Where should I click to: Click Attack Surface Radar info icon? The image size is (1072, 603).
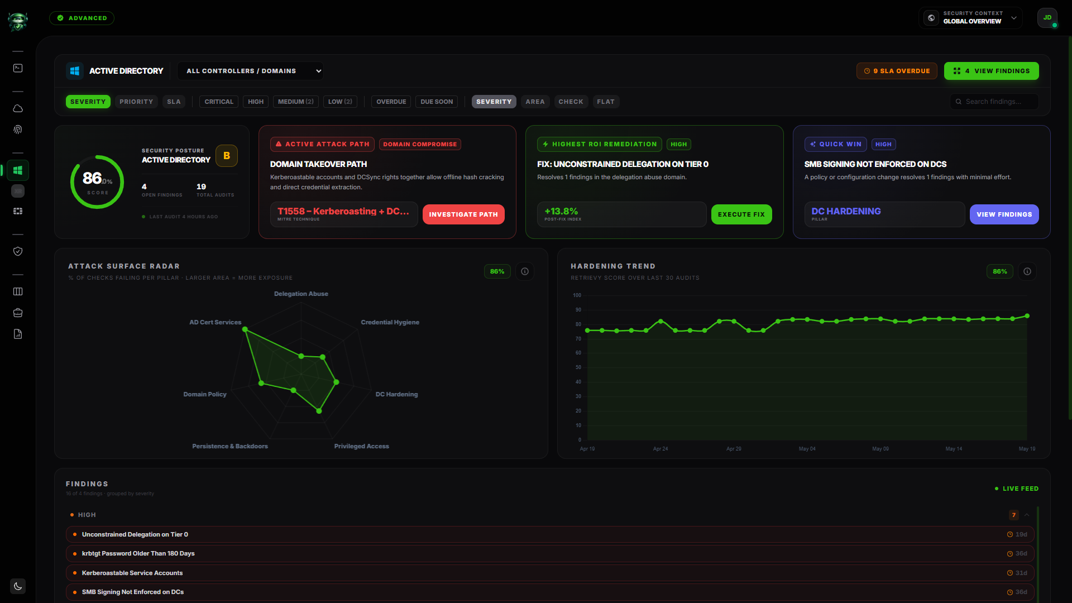525,271
